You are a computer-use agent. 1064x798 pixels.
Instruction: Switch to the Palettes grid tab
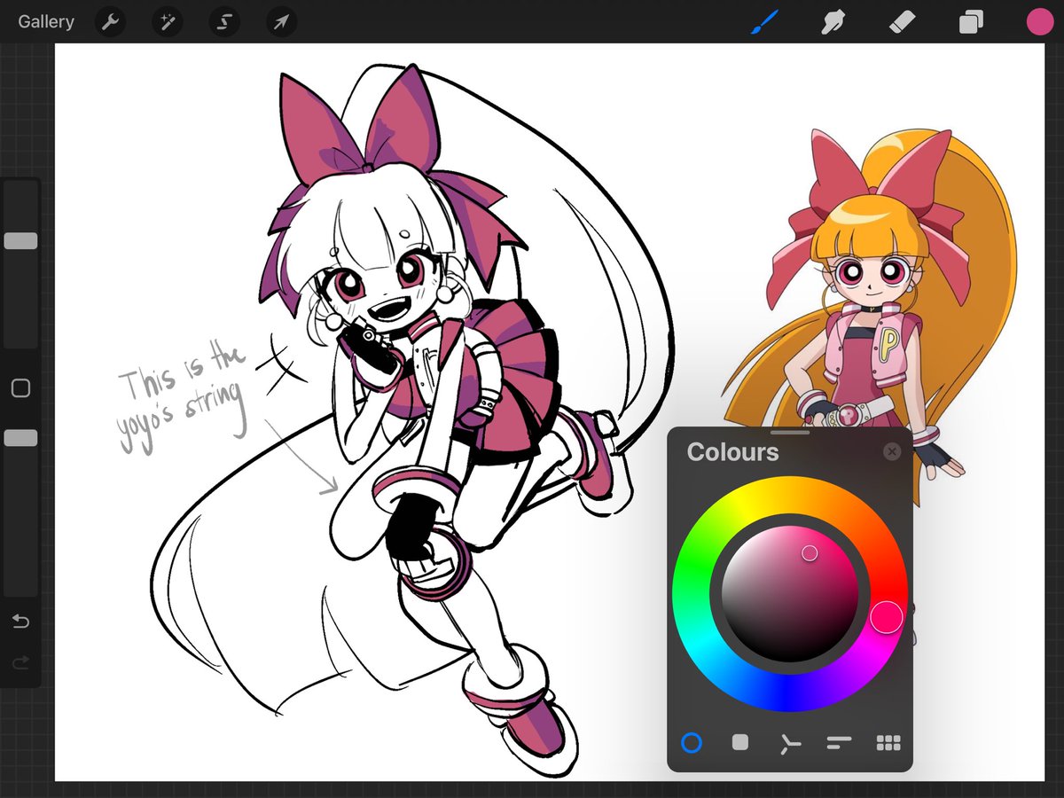click(x=888, y=743)
